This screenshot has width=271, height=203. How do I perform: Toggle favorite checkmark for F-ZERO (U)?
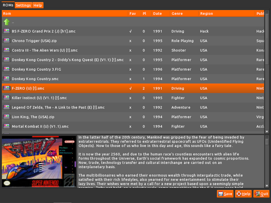131,88
